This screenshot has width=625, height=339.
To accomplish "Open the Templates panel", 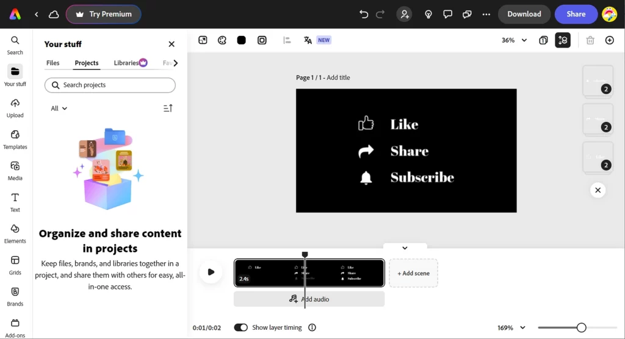I will click(15, 140).
